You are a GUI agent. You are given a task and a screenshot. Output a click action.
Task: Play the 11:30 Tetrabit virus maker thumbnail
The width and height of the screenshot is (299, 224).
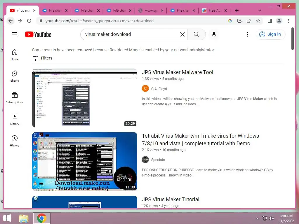pyautogui.click(x=85, y=162)
